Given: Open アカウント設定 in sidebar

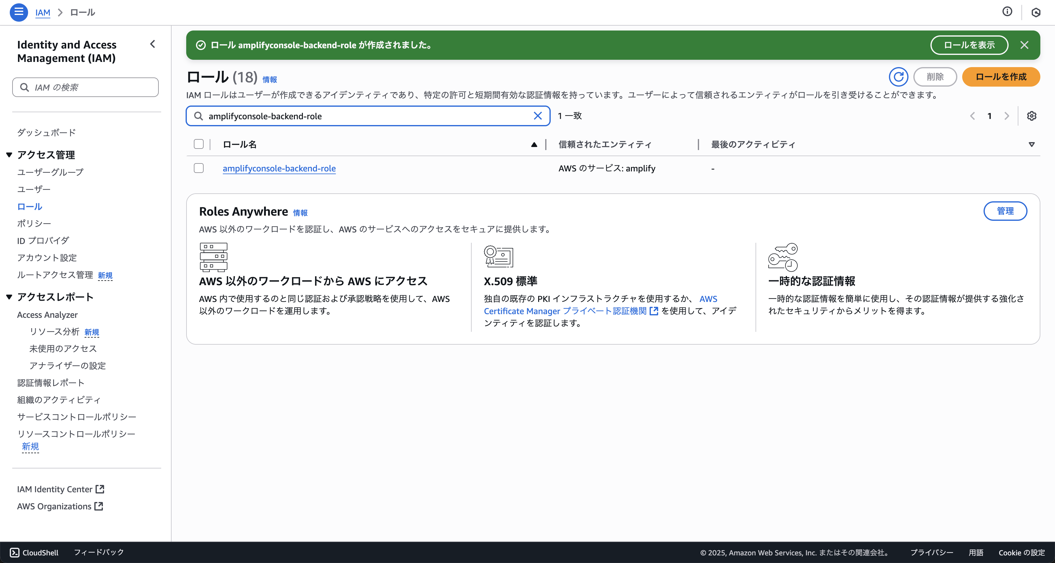Looking at the screenshot, I should tap(47, 258).
